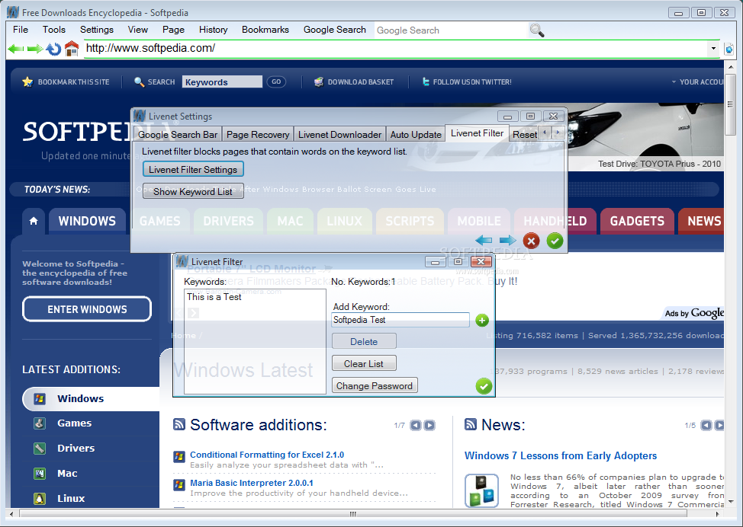Click the Games icon in Latest Additions

[x=40, y=423]
